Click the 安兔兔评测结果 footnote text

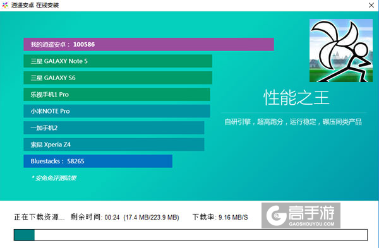pyautogui.click(x=54, y=178)
